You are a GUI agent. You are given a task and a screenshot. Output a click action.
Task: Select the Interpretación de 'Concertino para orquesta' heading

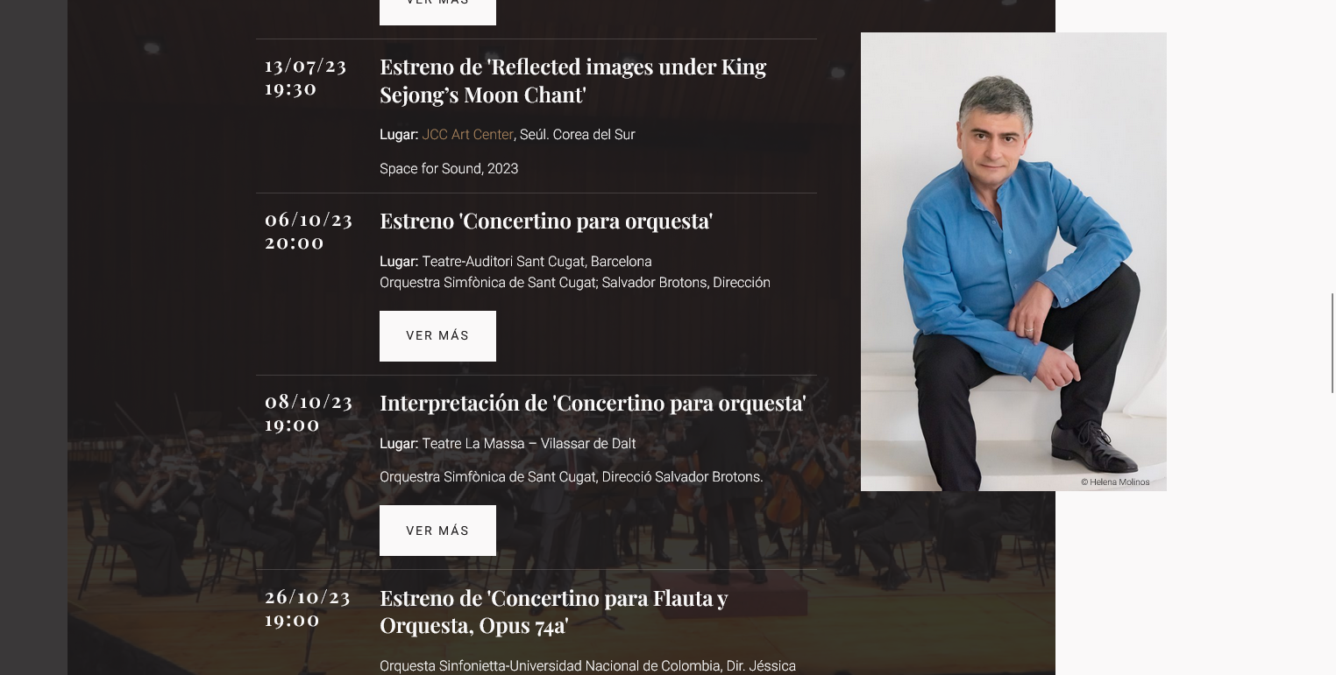[593, 403]
